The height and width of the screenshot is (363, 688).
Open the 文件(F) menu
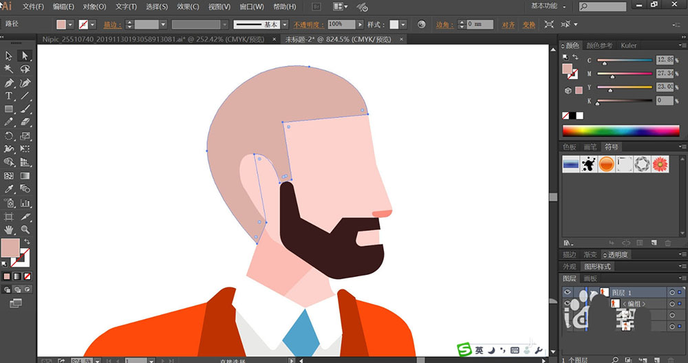coord(33,7)
